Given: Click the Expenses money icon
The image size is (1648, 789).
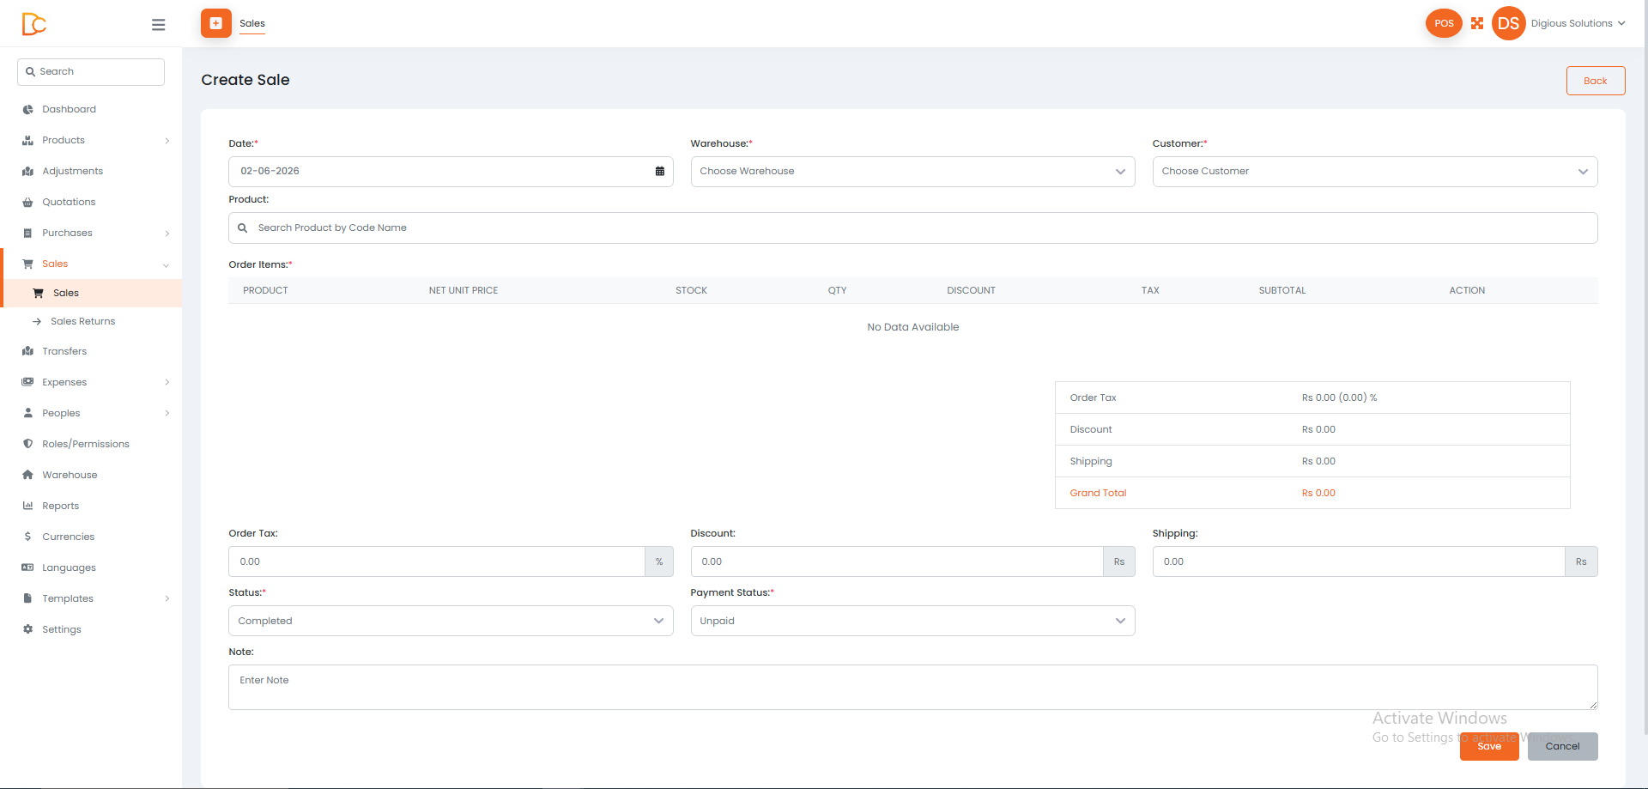Looking at the screenshot, I should [27, 382].
